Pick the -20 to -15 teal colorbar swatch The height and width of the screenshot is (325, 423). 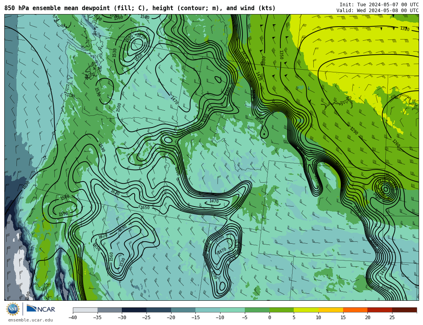(x=183, y=310)
